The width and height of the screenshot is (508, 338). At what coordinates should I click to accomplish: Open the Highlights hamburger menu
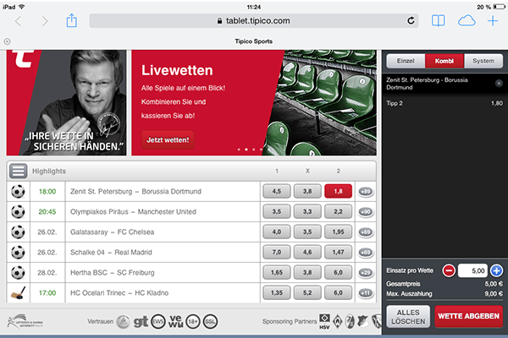click(18, 171)
